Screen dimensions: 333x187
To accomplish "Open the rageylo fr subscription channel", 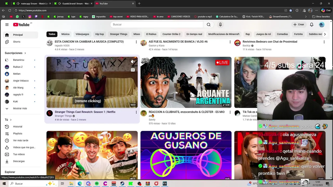I will coord(21,95).
